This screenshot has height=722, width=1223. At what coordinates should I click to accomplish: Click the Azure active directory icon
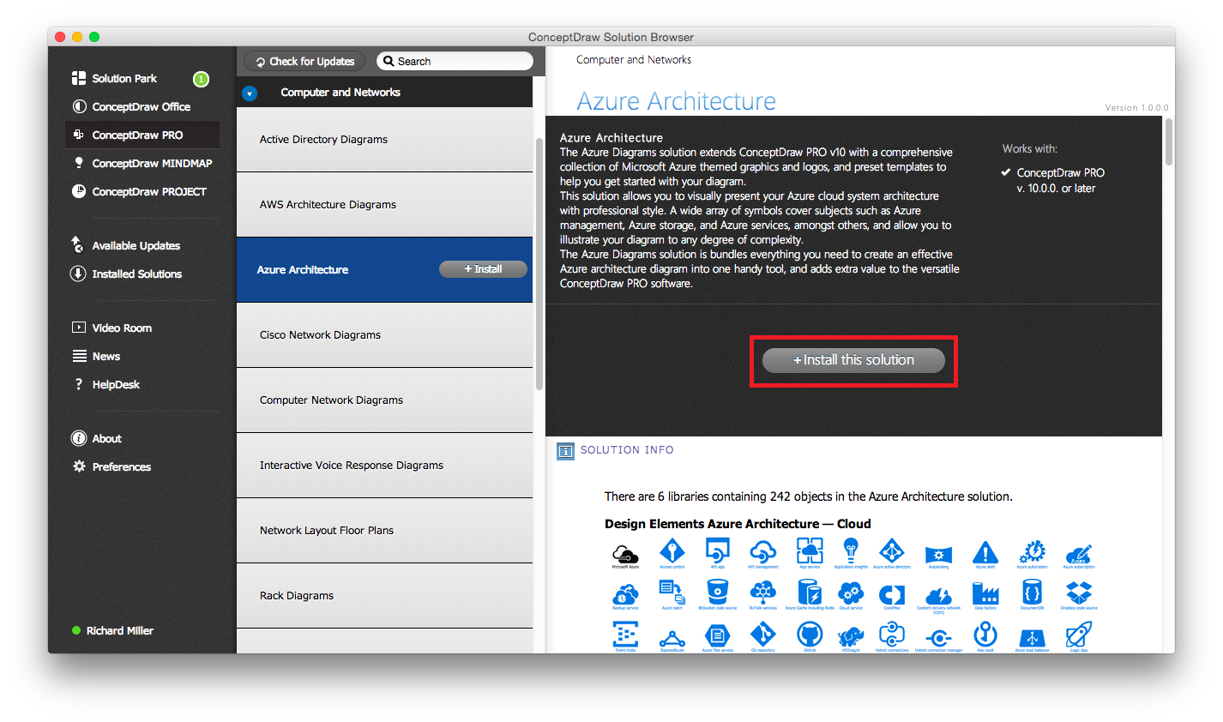[892, 554]
